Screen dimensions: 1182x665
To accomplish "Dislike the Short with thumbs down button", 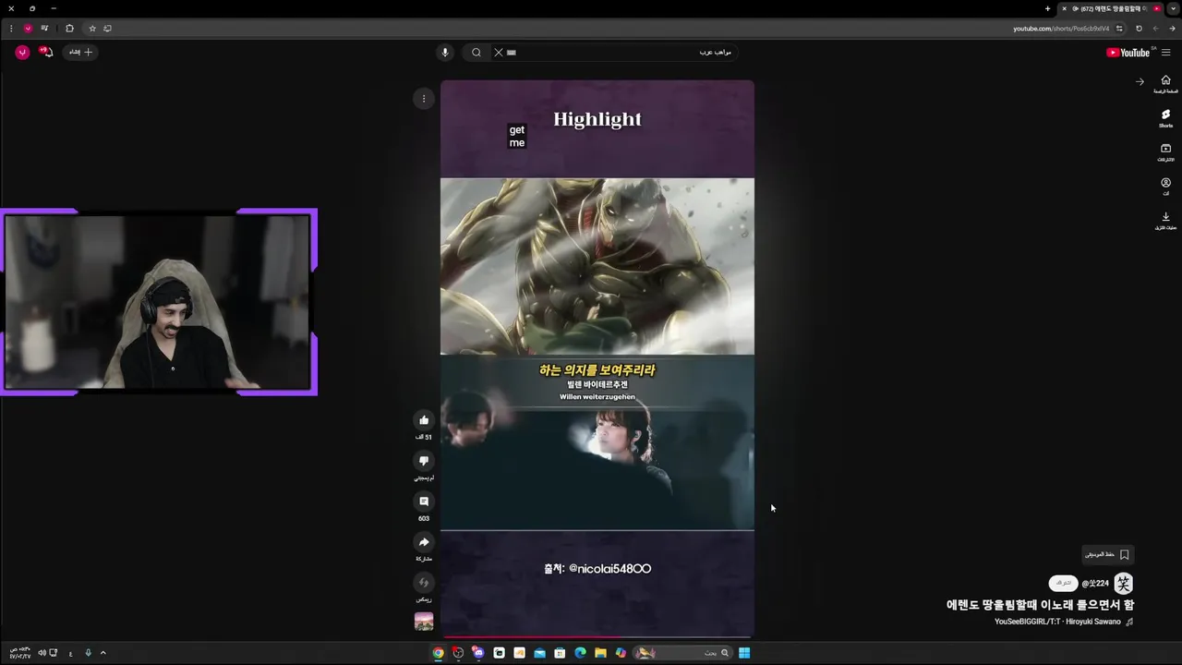I will click(x=424, y=461).
